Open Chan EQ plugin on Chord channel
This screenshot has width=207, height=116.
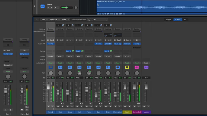108,44
